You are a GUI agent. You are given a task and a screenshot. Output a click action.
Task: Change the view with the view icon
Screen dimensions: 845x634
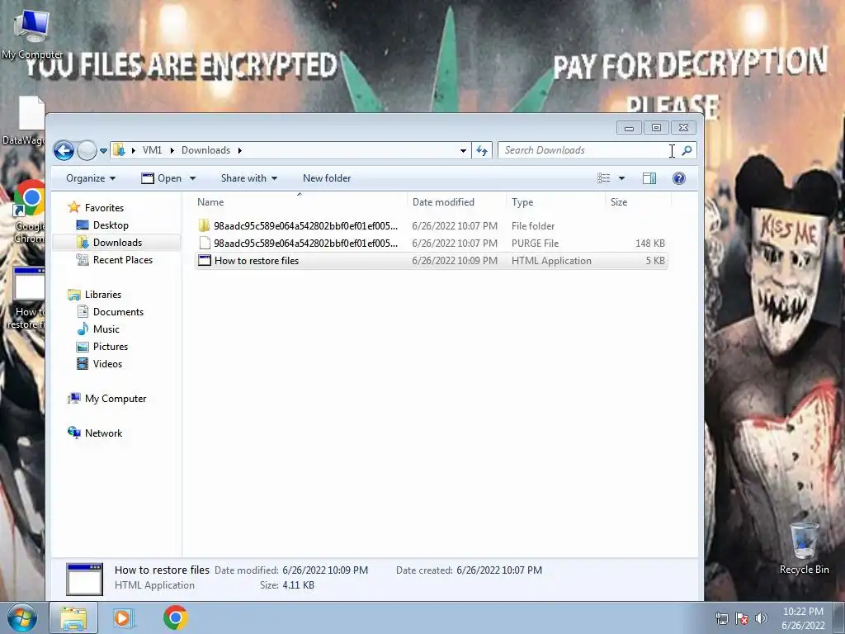point(603,178)
